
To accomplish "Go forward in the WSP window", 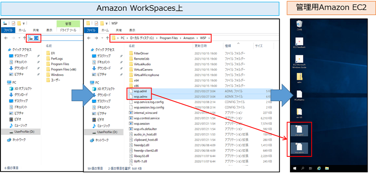I will point(96,38).
